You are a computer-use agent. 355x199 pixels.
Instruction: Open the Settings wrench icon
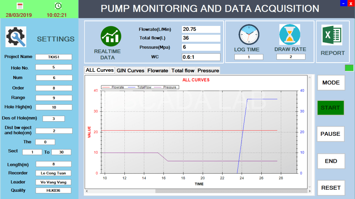click(15, 37)
